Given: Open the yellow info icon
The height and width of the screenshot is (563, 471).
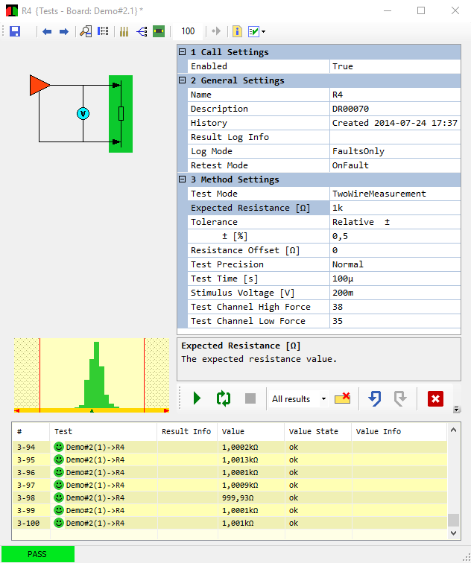Looking at the screenshot, I should (x=237, y=31).
